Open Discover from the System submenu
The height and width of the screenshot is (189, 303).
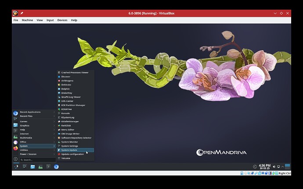tap(76, 76)
